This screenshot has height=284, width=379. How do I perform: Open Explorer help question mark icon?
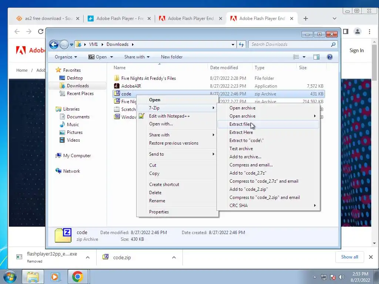(x=329, y=57)
